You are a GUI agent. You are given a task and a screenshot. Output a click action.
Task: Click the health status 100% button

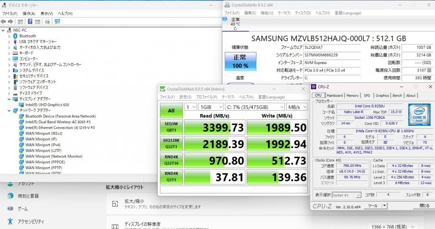(x=240, y=61)
